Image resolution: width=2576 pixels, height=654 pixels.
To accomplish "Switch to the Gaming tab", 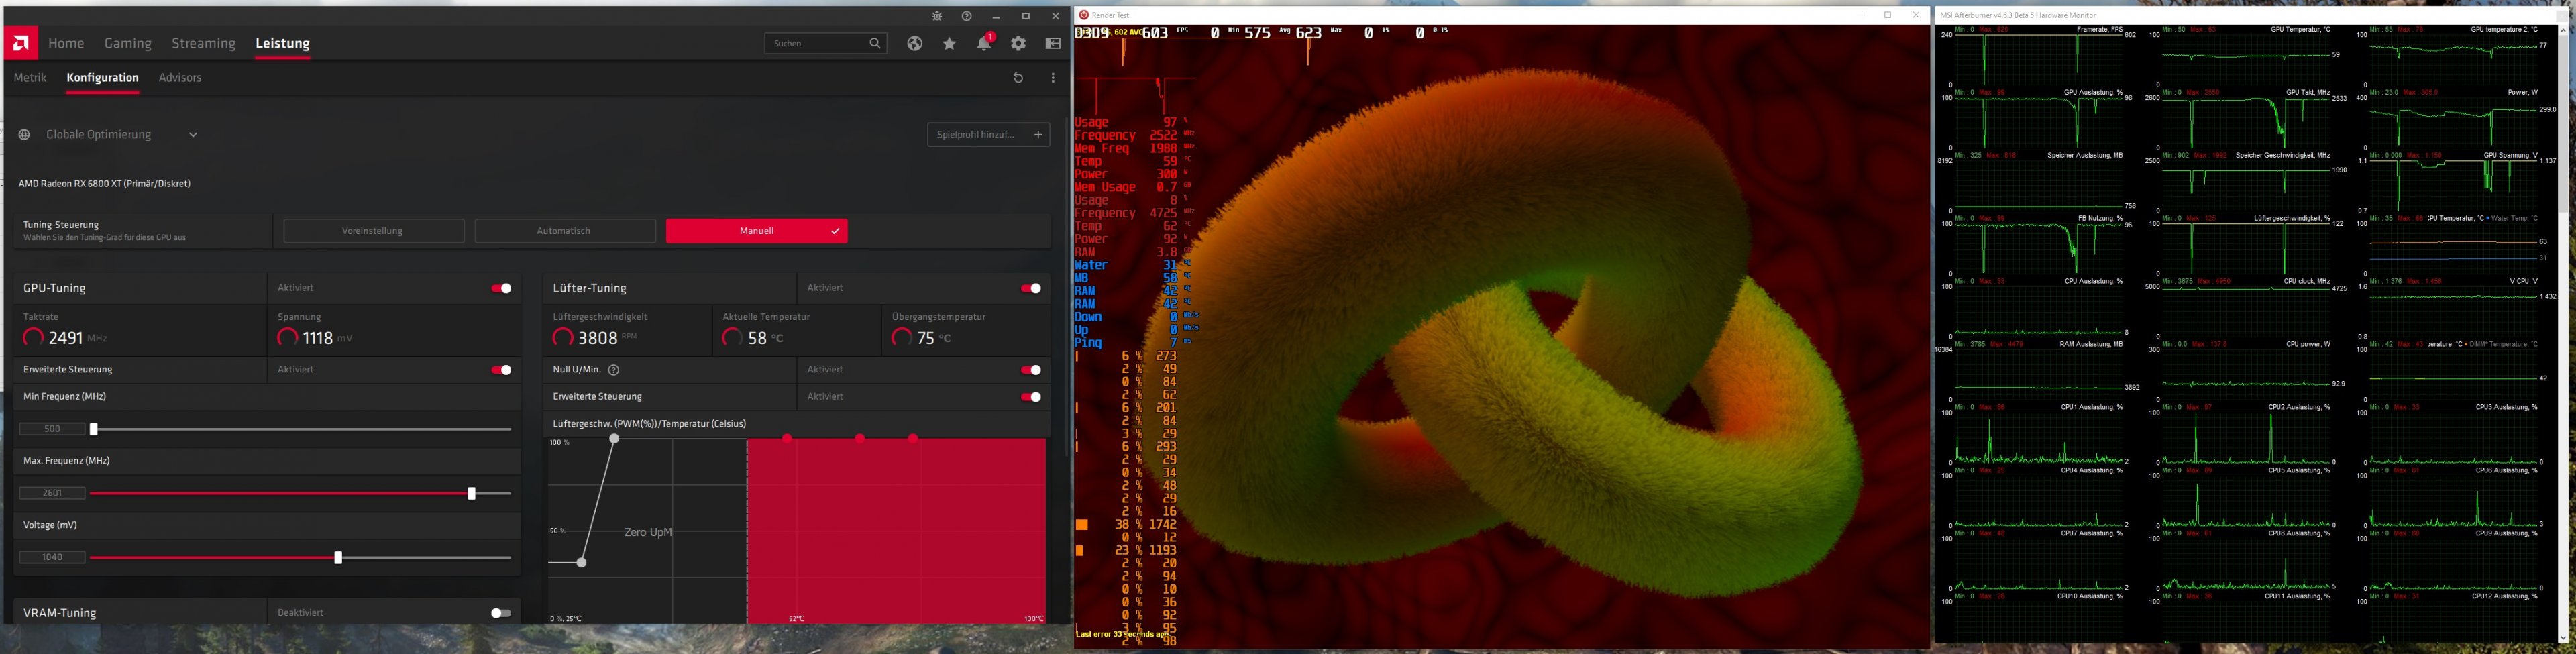I will [x=128, y=43].
